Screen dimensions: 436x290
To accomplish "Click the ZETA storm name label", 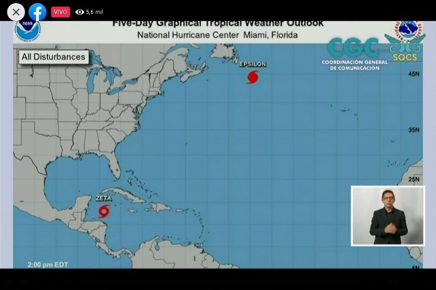I will [104, 199].
